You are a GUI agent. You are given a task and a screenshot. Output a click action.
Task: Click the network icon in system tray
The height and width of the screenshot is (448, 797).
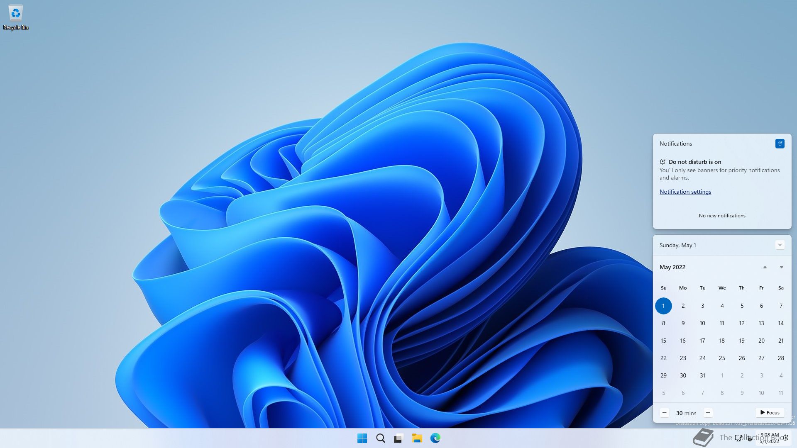(738, 438)
